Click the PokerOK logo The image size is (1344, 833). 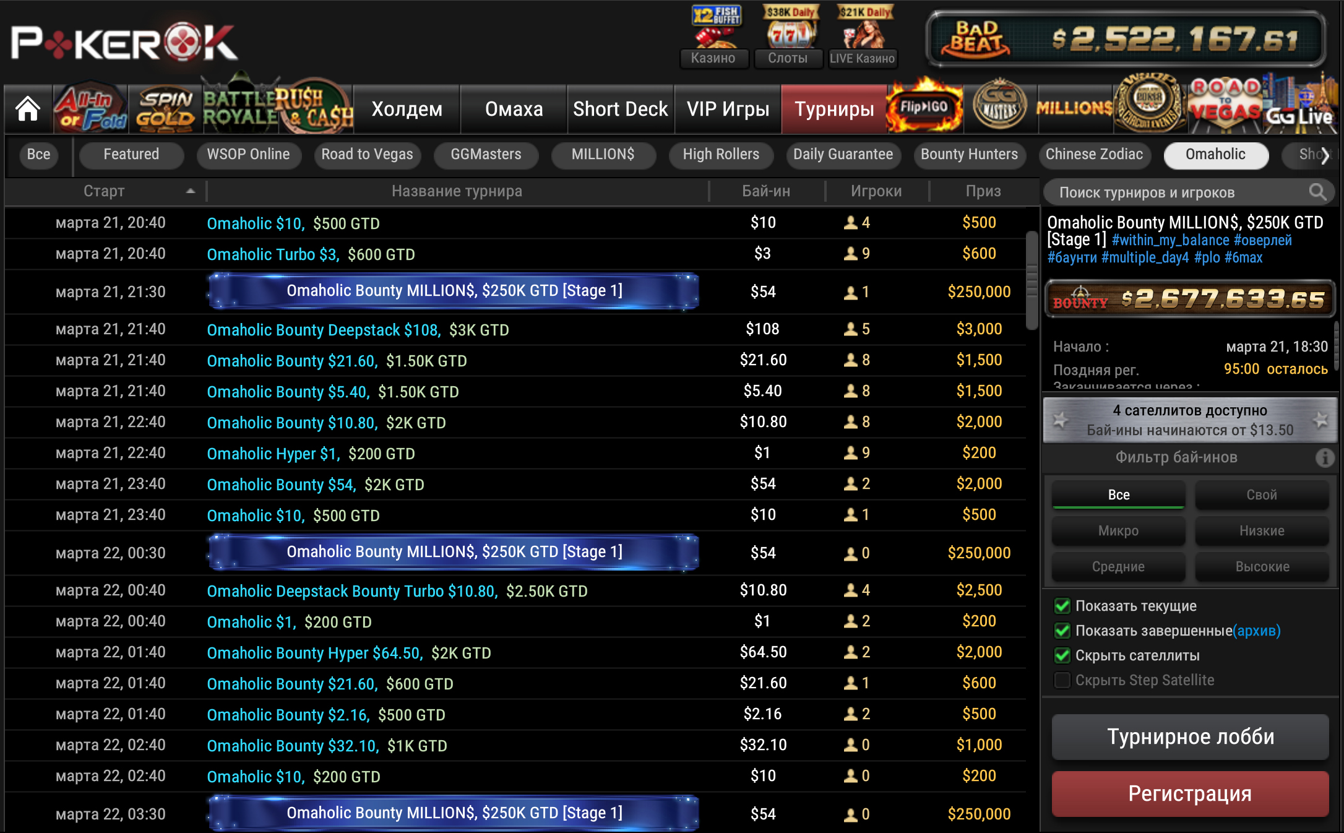click(124, 43)
